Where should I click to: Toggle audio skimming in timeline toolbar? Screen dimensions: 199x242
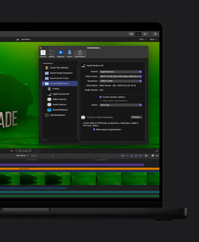[x=132, y=156]
